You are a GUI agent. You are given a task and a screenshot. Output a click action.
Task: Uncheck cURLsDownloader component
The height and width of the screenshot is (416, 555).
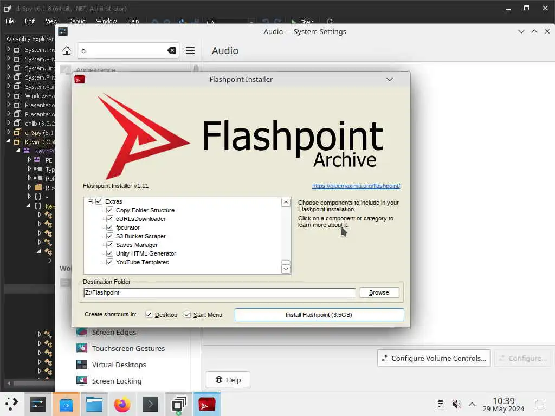tap(109, 219)
